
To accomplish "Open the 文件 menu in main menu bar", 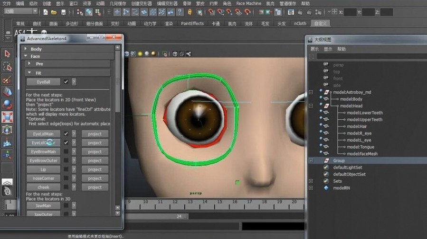I will coord(7,3).
